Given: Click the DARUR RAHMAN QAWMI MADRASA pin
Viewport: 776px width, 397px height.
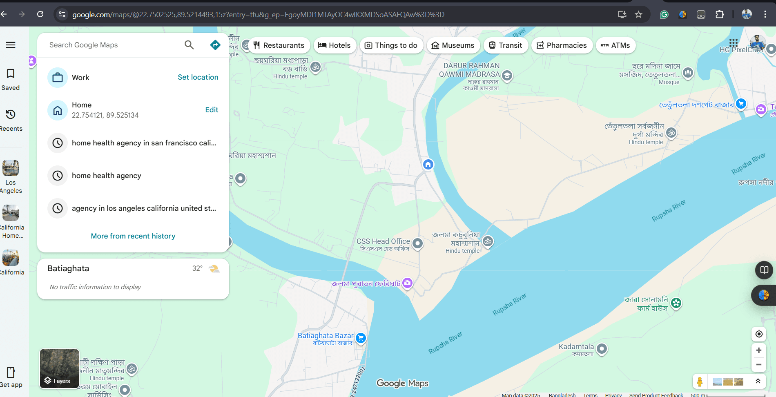Looking at the screenshot, I should pyautogui.click(x=507, y=76).
